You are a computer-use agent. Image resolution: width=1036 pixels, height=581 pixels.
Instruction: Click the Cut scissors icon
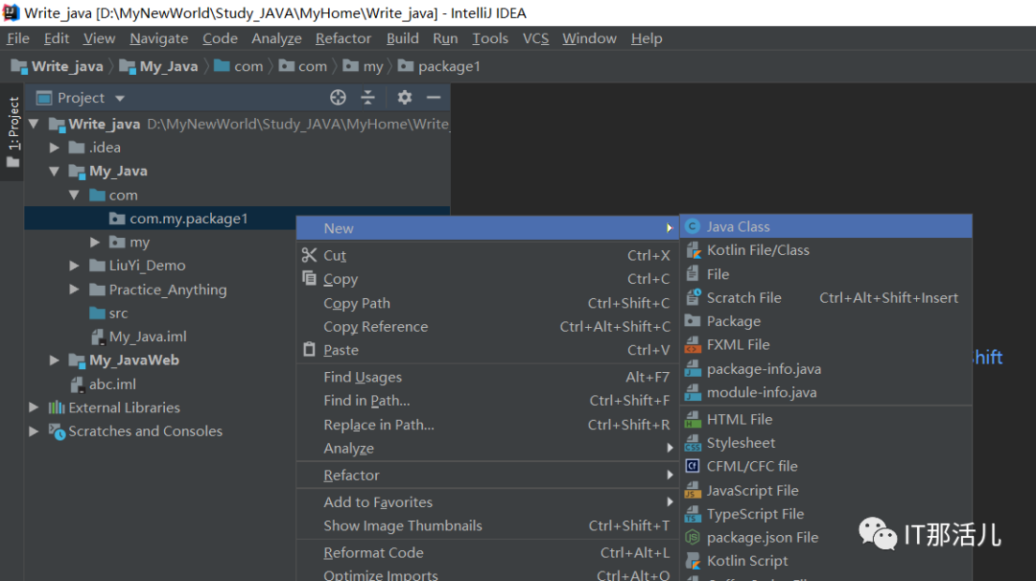coord(309,255)
